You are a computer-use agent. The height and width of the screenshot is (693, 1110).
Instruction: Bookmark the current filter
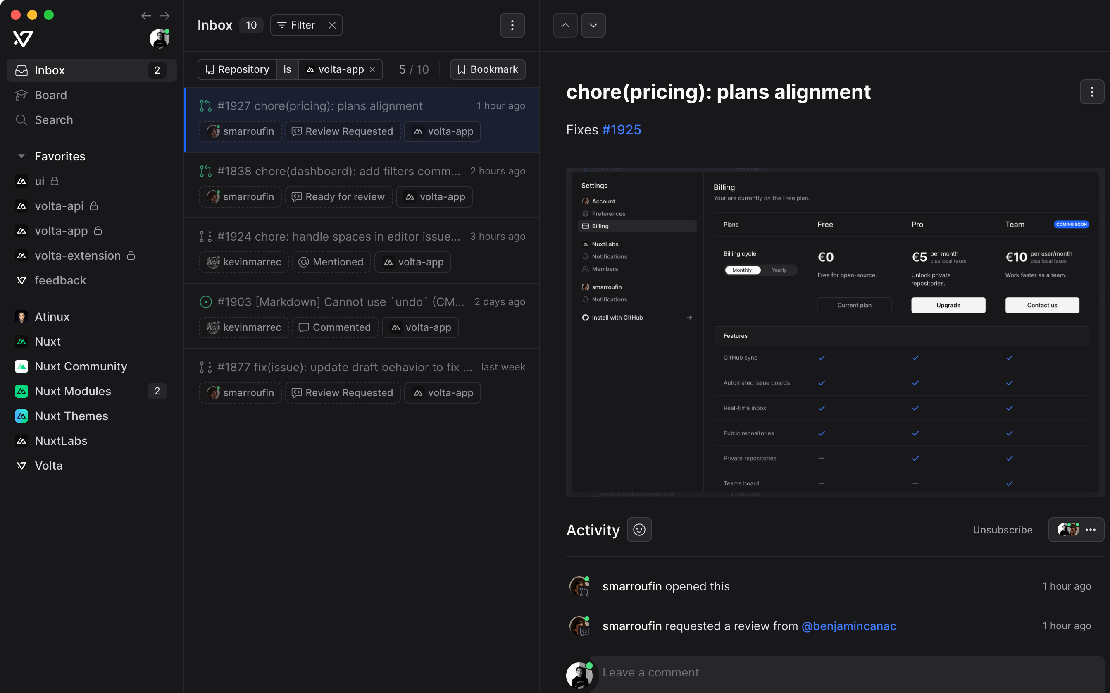click(x=487, y=69)
